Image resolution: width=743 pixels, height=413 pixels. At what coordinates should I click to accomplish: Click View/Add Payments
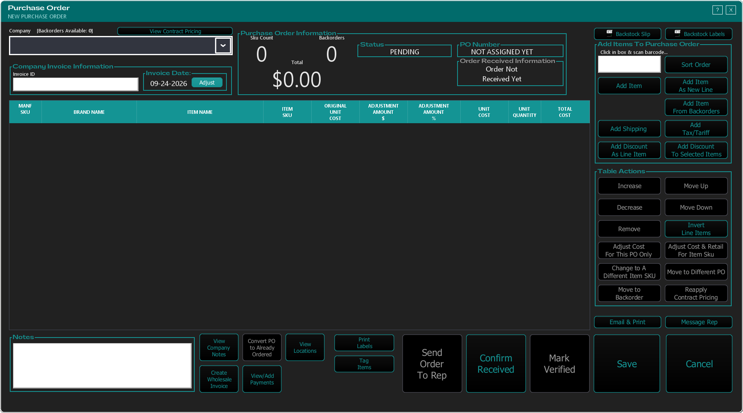coord(262,379)
